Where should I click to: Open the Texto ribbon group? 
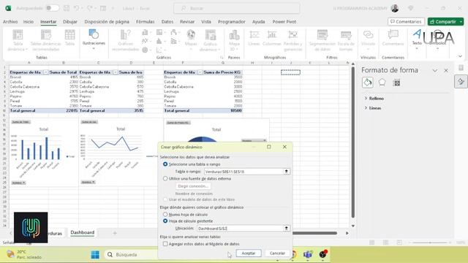coord(417,39)
